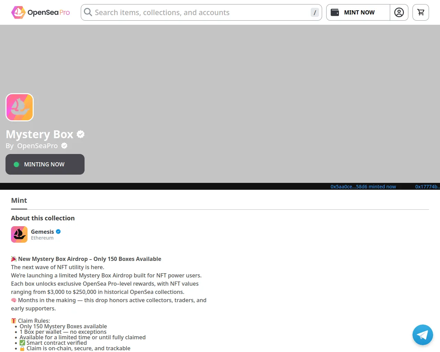Click the "Claim Rules:" text
Image resolution: width=440 pixels, height=352 pixels.
[34, 321]
